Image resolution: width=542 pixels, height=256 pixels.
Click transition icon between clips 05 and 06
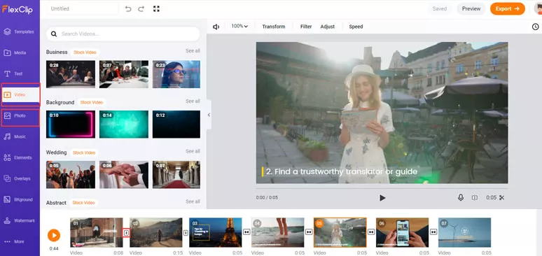click(x=371, y=232)
